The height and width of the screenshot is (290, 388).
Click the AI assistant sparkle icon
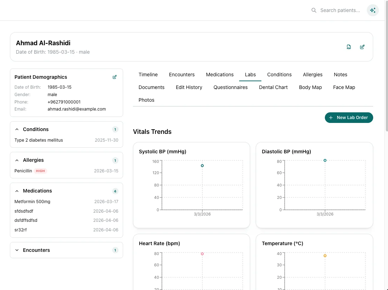click(372, 10)
